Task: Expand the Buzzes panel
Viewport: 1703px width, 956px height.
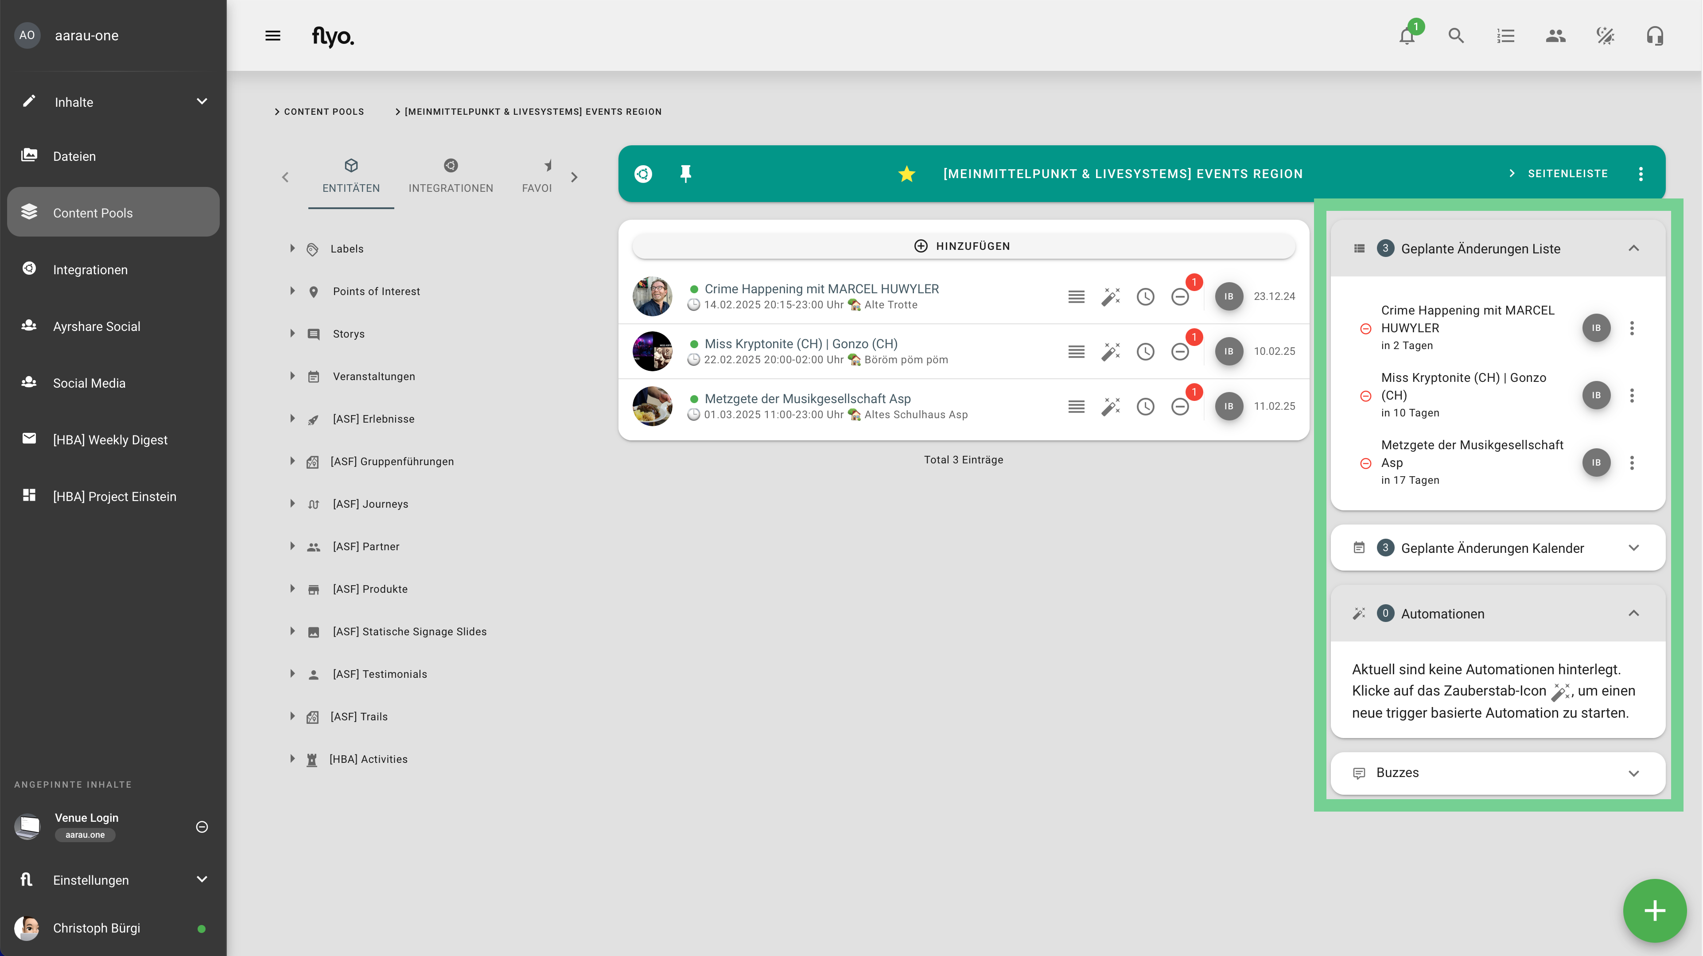Action: 1633,773
